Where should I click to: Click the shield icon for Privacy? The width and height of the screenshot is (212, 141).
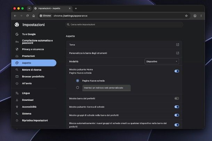pyautogui.click(x=17, y=49)
